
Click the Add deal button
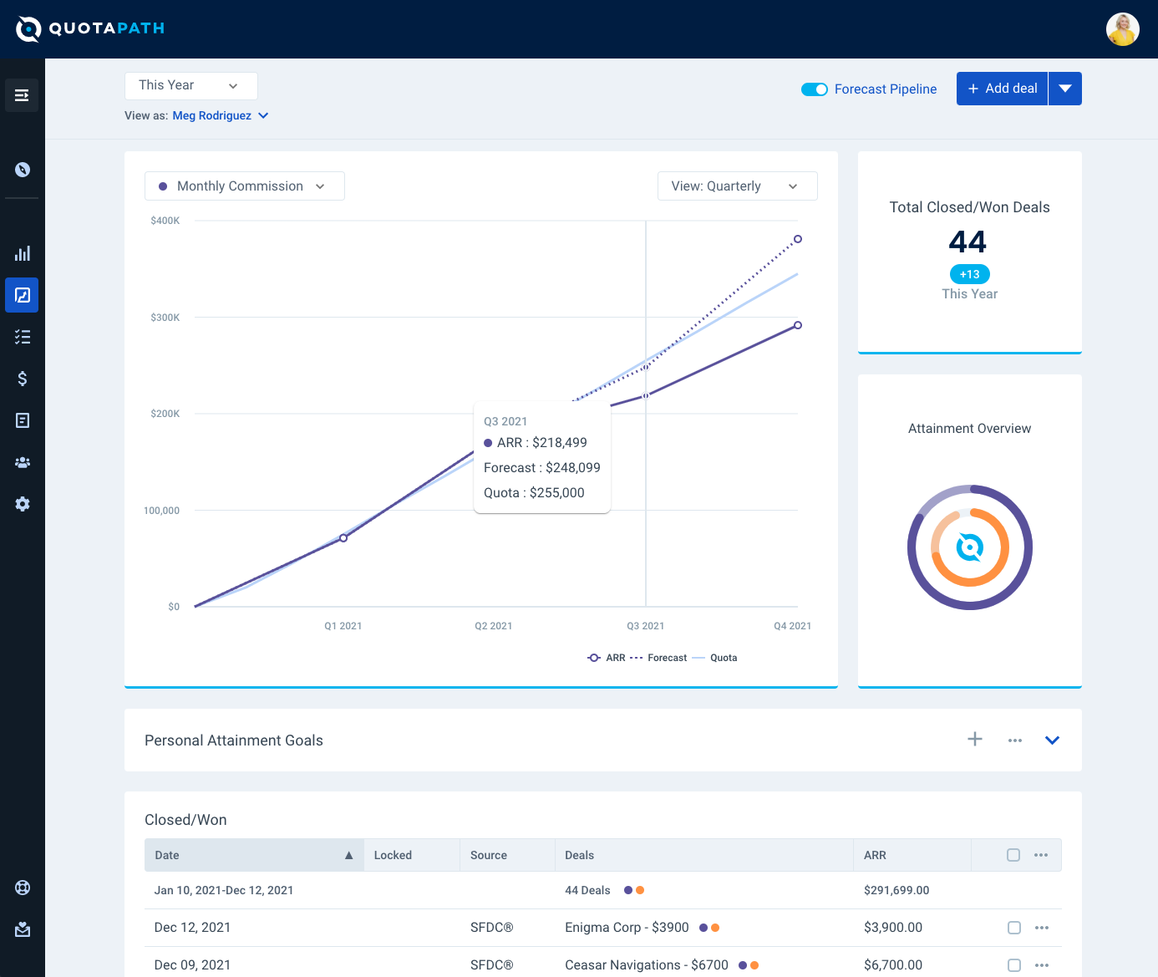tap(1002, 89)
